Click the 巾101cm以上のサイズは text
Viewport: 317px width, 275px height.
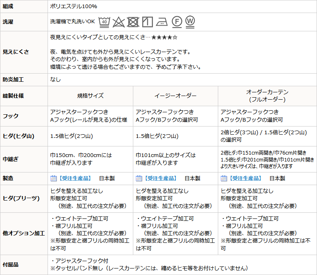click(166, 155)
